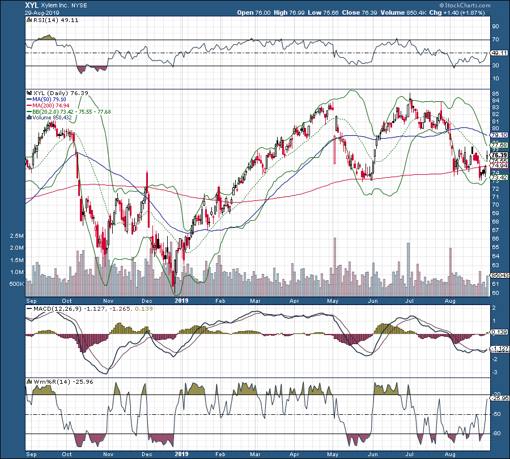Click the tallest volume bar in early May
This screenshot has height=459, width=510.
(334, 267)
